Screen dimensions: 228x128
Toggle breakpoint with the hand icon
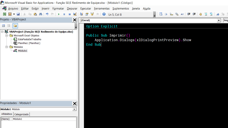[x=201, y=14]
